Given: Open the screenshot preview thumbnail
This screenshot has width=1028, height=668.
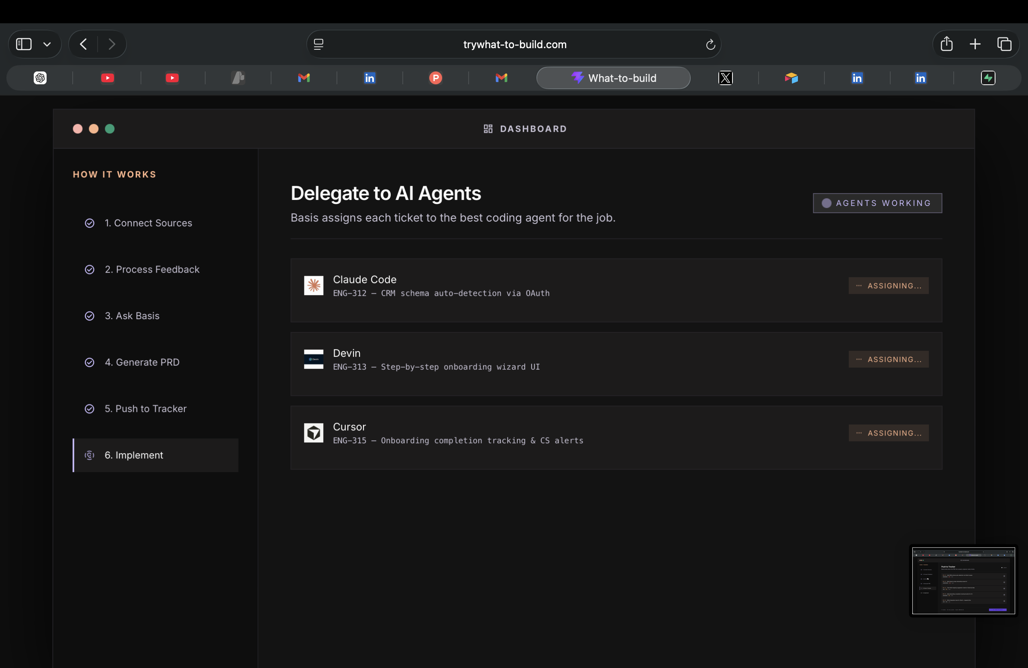Looking at the screenshot, I should 963,580.
